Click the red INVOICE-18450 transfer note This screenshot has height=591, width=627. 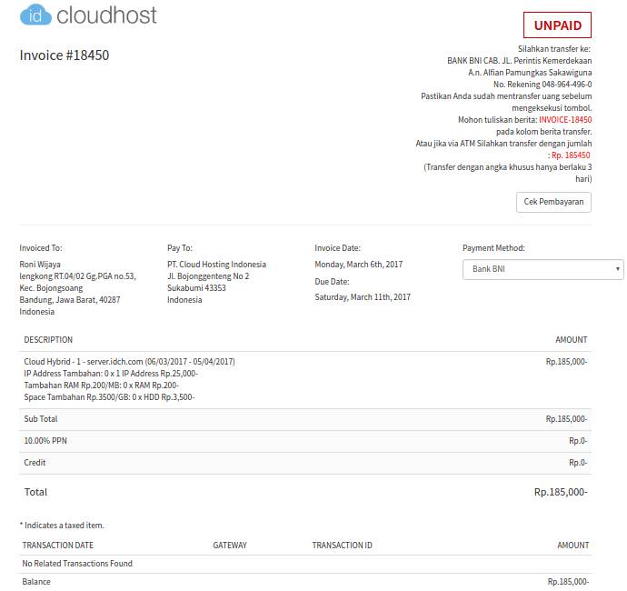click(x=565, y=120)
